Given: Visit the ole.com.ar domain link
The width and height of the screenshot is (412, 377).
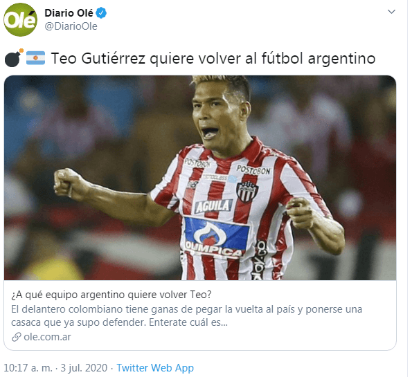Looking at the screenshot, I should (47, 337).
